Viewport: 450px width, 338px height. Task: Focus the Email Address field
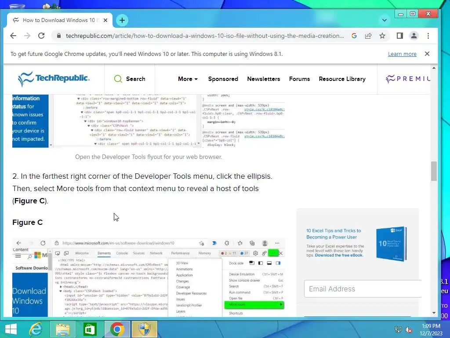click(363, 289)
